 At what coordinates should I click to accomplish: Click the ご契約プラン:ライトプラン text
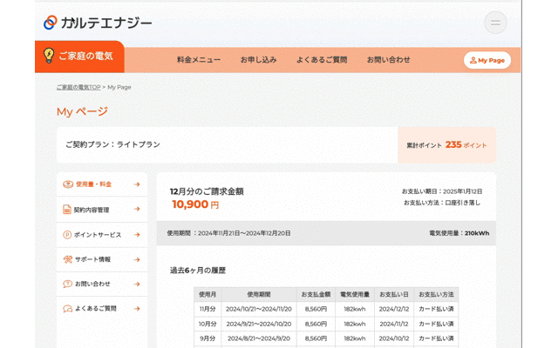112,144
